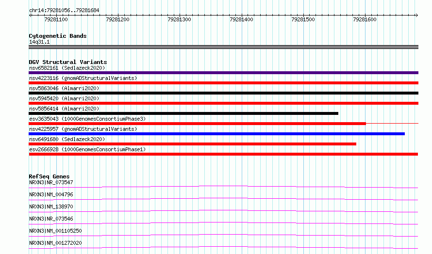Select transcript NRXN3|NM_001105250

(x=55, y=231)
